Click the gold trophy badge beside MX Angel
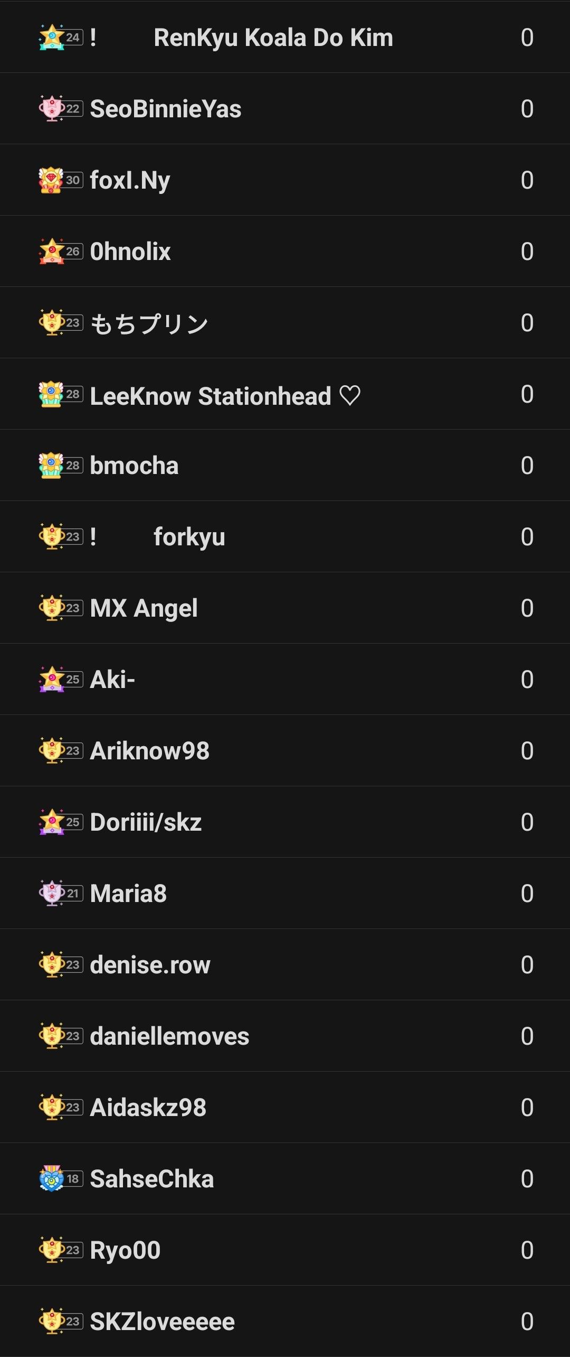 pos(51,608)
